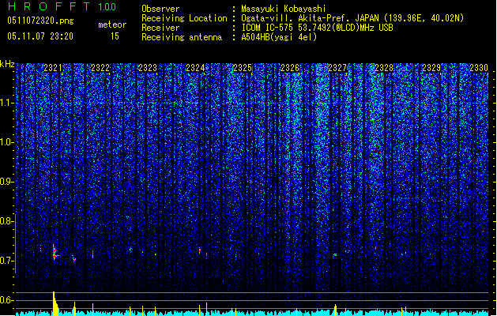Click the 2329 time marker
Viewport: 497px width, 316px height.
click(x=431, y=68)
